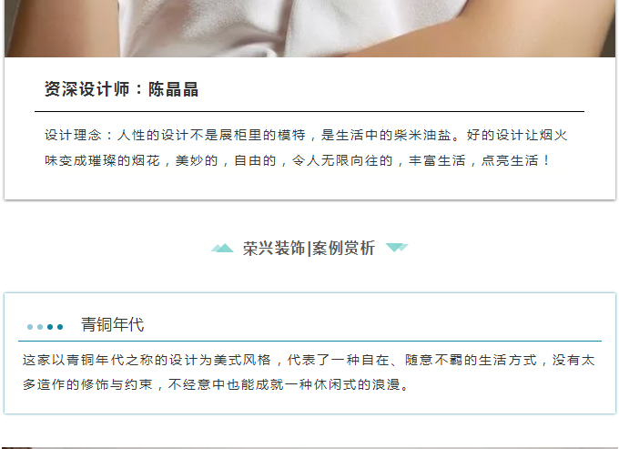Viewport: 619px width, 449px height.
Task: Click the downward teal triangle icon
Action: 397,248
